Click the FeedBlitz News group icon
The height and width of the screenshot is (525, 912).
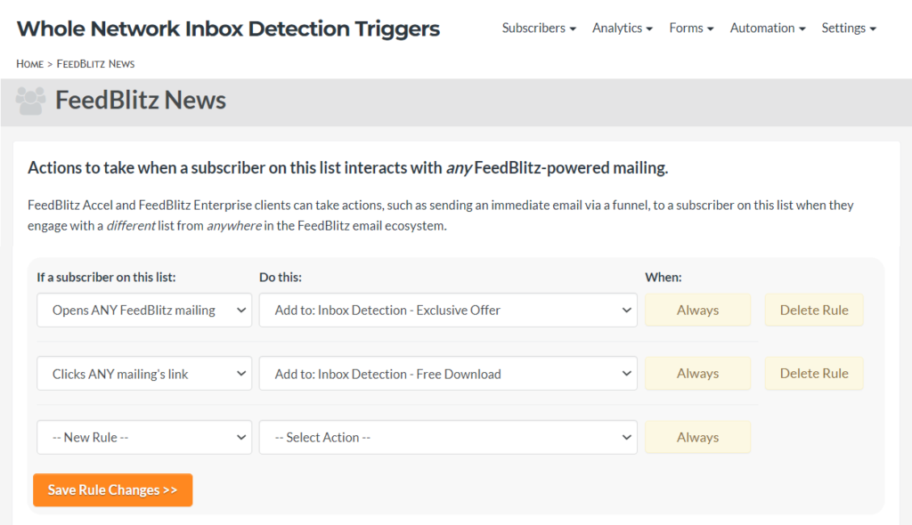pyautogui.click(x=31, y=101)
